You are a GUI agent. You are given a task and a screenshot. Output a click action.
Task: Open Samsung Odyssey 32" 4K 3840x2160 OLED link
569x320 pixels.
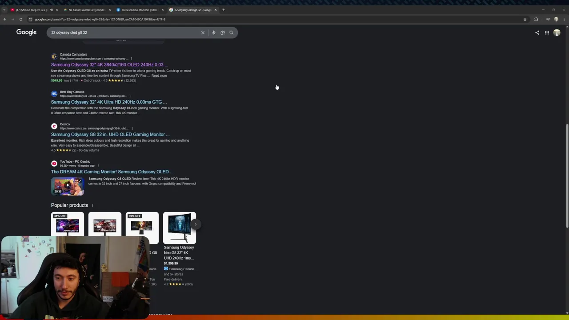point(109,65)
